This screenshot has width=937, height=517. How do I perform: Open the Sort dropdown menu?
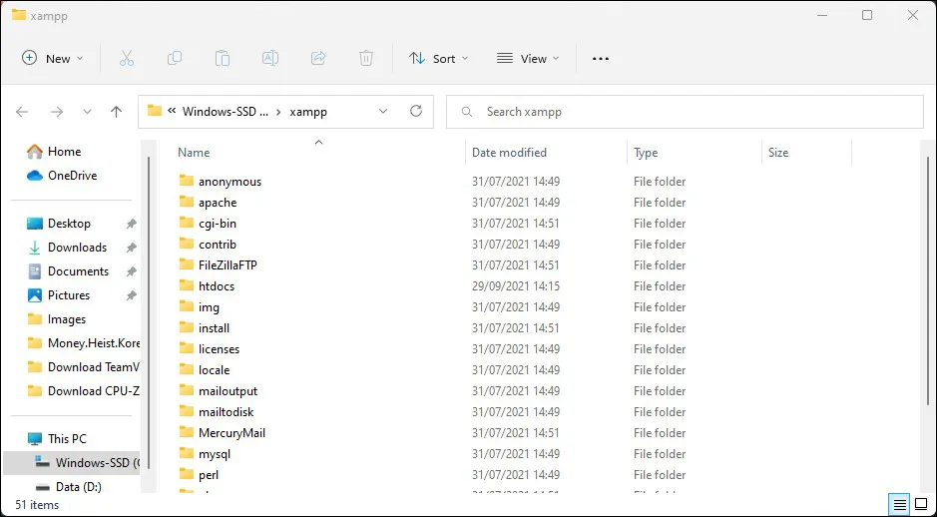(439, 59)
